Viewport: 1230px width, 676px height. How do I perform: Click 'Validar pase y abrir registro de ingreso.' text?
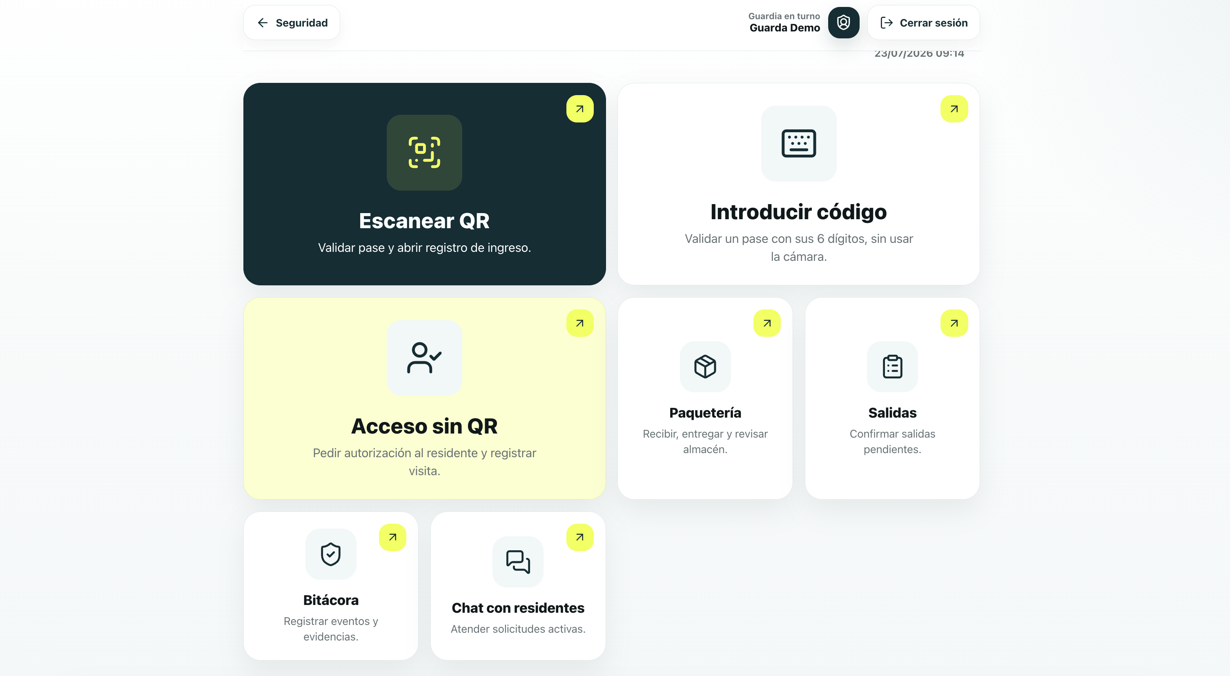(424, 248)
